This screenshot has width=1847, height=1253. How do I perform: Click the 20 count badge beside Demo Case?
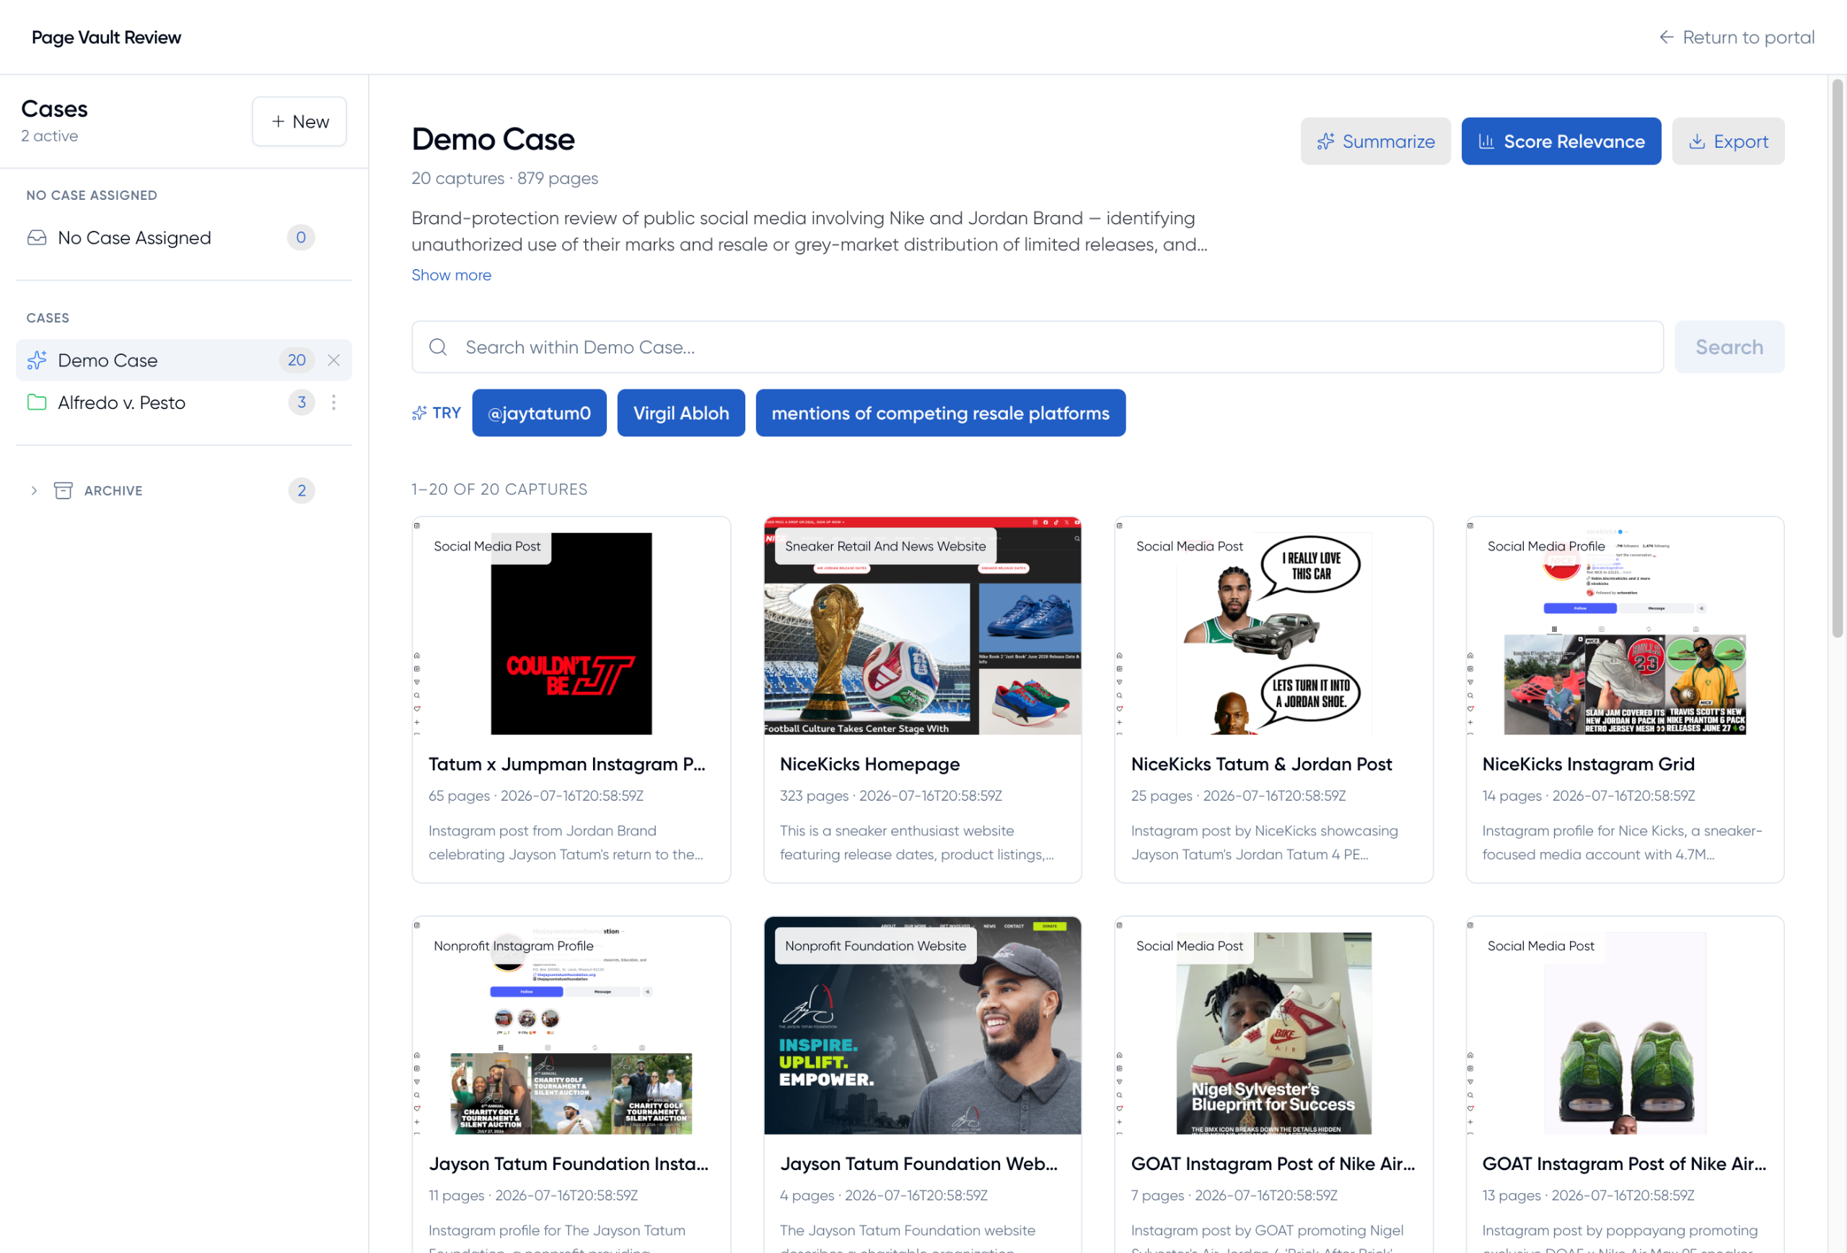click(297, 360)
